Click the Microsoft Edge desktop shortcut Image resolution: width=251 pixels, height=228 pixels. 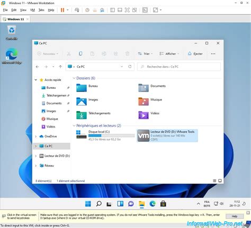click(12, 56)
